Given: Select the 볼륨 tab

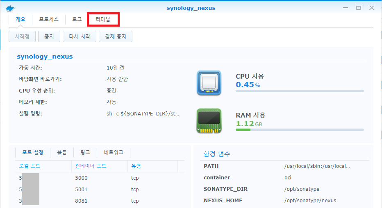Looking at the screenshot, I should point(62,153).
